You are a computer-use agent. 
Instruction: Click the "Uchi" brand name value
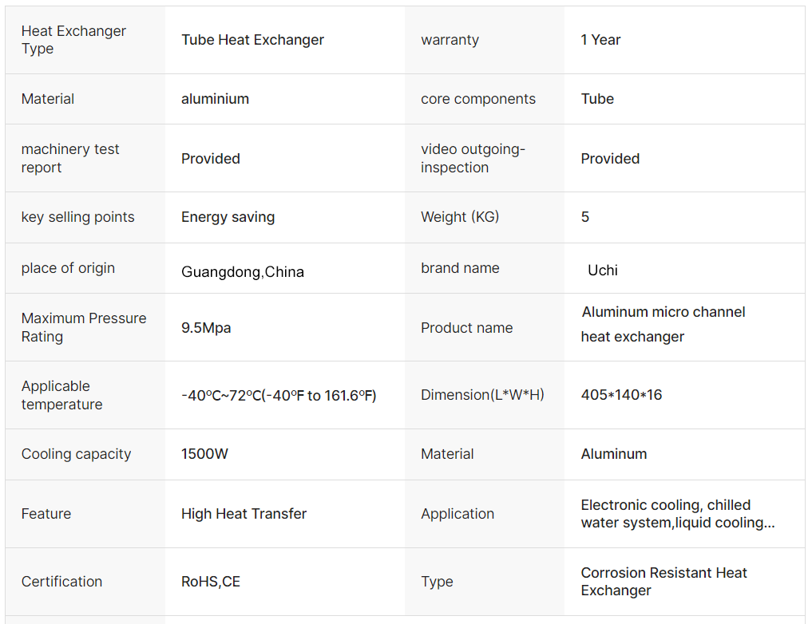603,271
